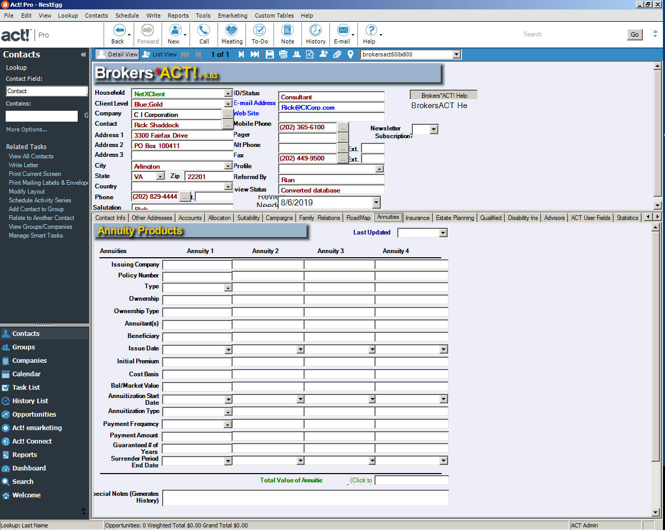Collapse the Contacts sidebar with chevrons
The height and width of the screenshot is (530, 665).
83,54
